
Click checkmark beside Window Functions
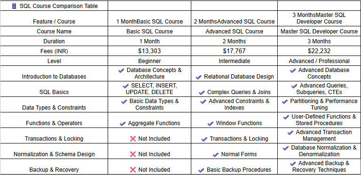click(x=210, y=124)
